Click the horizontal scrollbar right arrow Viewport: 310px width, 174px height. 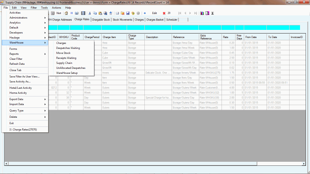pyautogui.click(x=304, y=164)
